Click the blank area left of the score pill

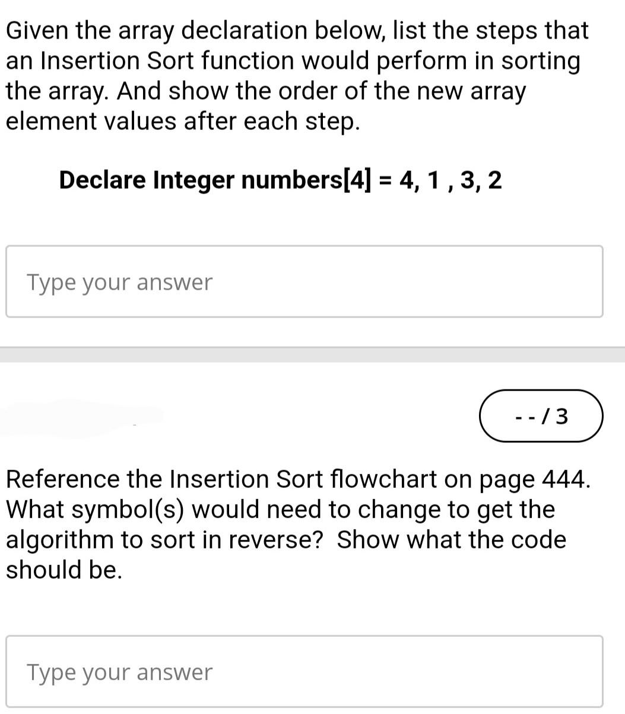(x=237, y=416)
